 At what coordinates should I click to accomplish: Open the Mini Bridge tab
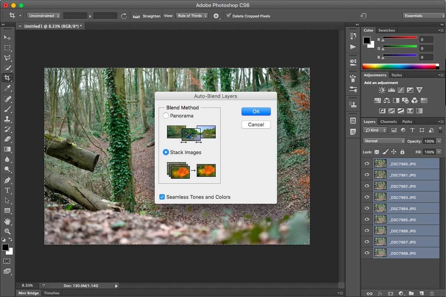click(x=29, y=293)
